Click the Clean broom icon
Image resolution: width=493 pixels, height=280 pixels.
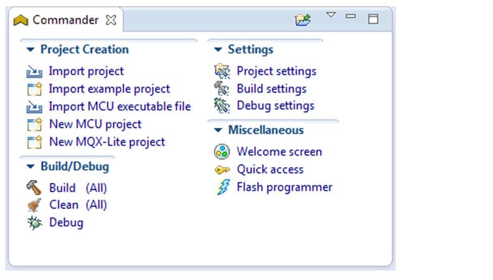[x=34, y=205]
